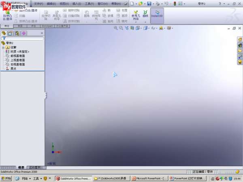Click the Lofted Cut (放样切割) tool
The width and height of the screenshot is (243, 182).
coord(71,21)
